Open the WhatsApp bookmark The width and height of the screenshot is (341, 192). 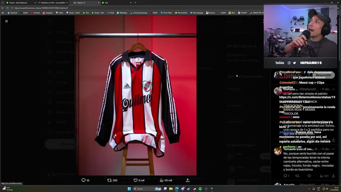pos(122,13)
